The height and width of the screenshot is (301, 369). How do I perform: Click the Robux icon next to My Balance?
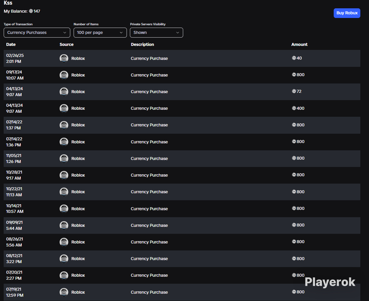(31, 11)
